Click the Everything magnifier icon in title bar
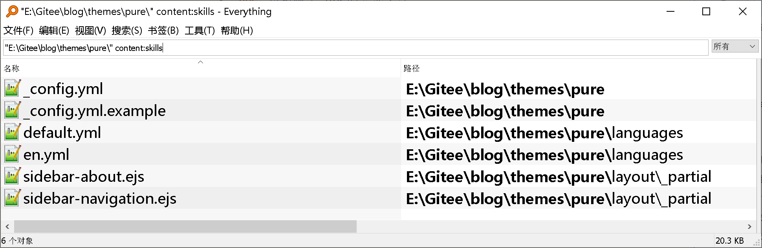The image size is (762, 248). [12, 11]
